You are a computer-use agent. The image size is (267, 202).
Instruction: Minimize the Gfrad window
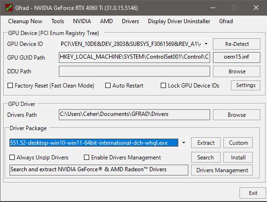213,8
